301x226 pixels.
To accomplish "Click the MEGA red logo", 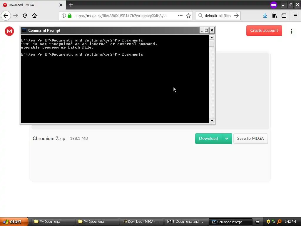I will click(9, 31).
